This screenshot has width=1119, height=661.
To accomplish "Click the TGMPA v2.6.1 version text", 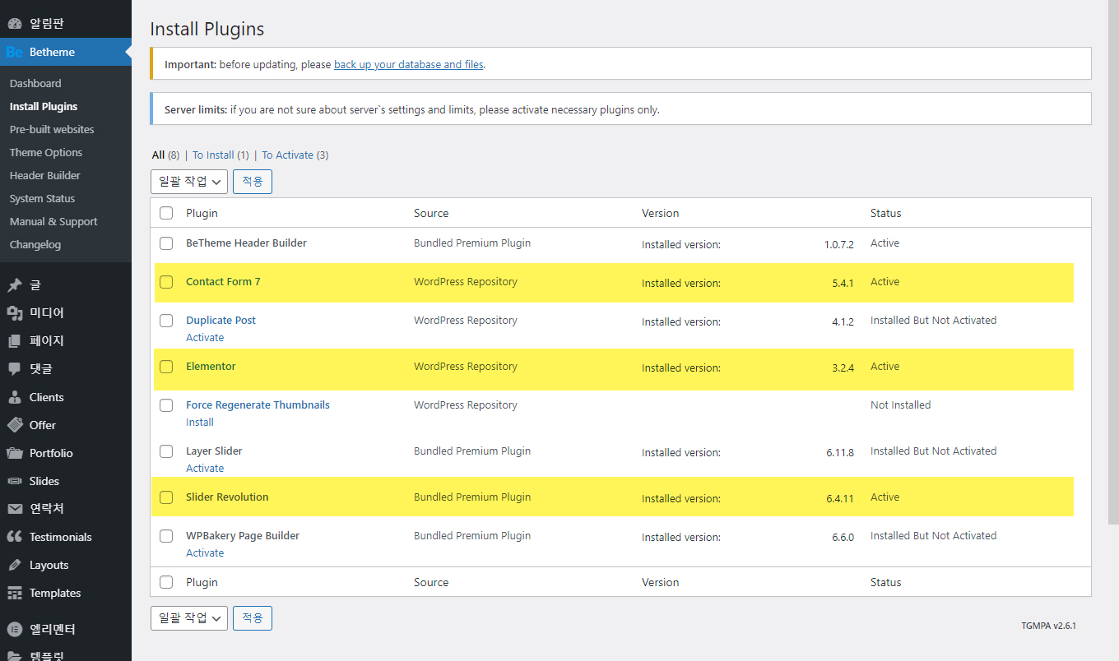I will point(1049,626).
